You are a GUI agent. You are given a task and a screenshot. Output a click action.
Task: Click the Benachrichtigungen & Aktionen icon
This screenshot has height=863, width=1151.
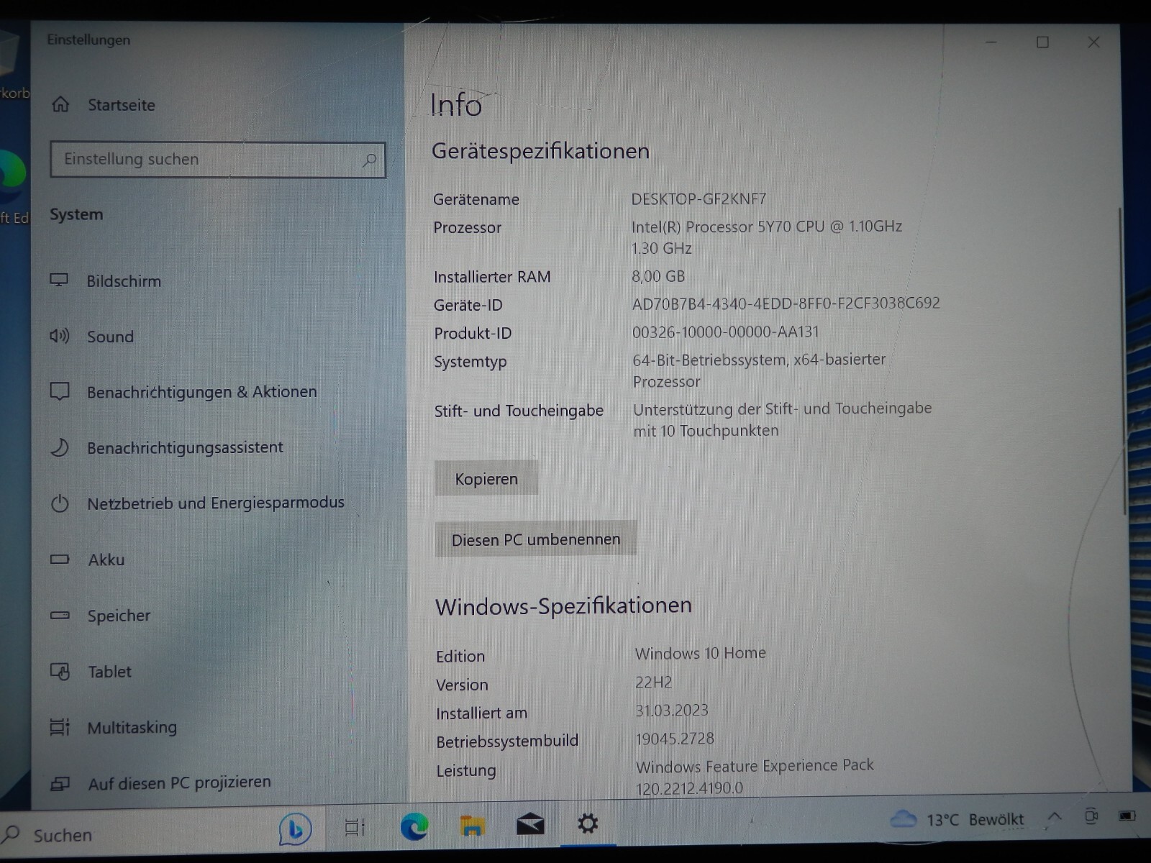point(60,391)
